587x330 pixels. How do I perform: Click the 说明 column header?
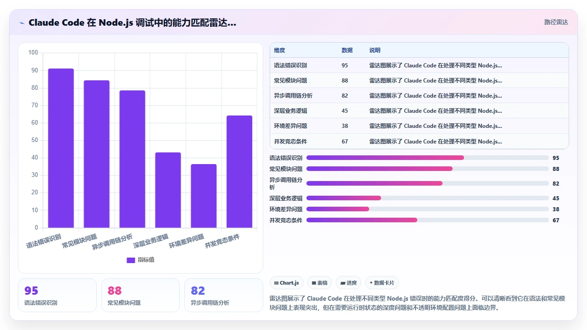coord(375,50)
